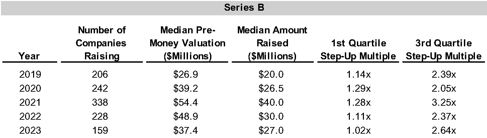Select the Year column header
The image size is (487, 138).
(29, 56)
